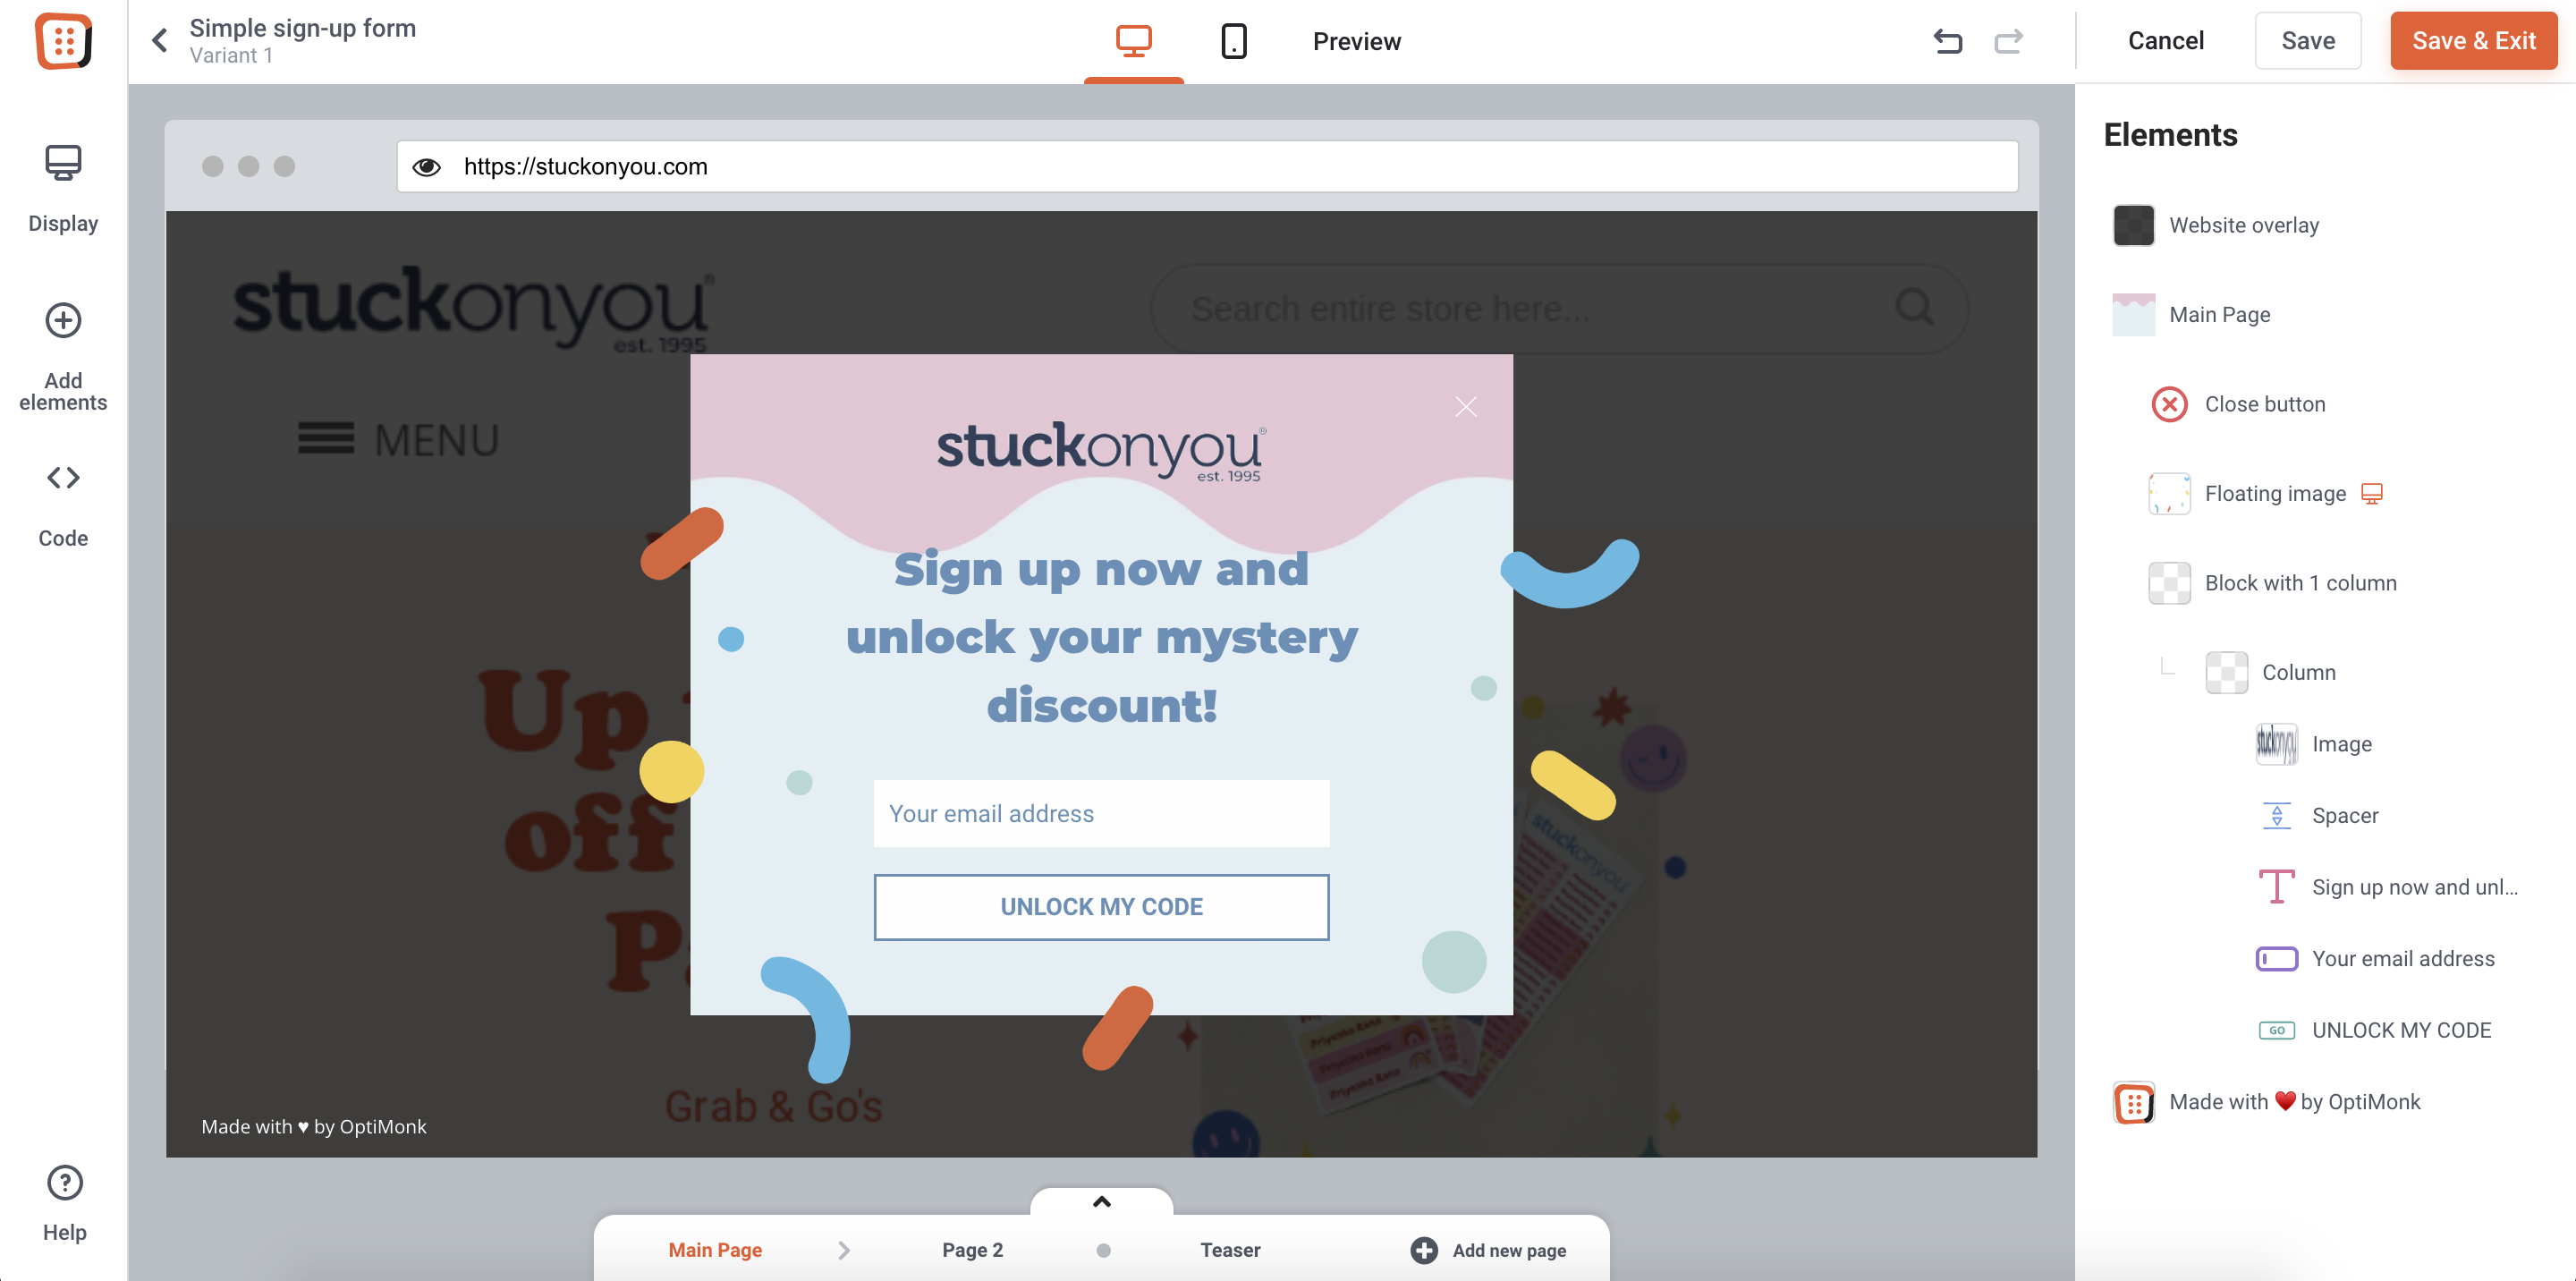This screenshot has height=1281, width=2576.
Task: Switch to the Teaser tab
Action: pyautogui.click(x=1230, y=1250)
